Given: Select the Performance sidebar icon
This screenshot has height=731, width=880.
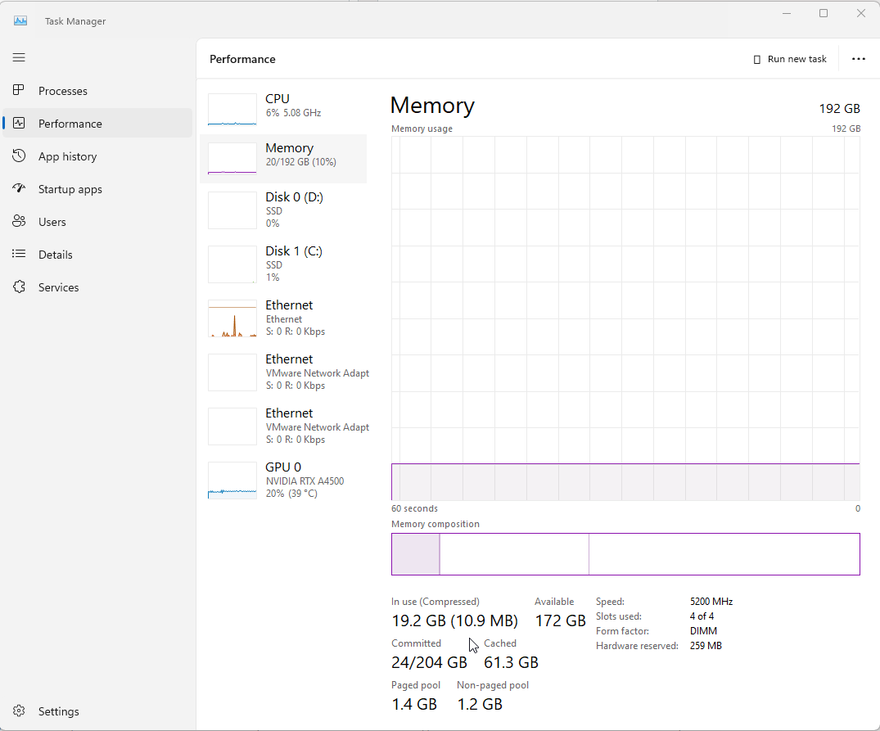Looking at the screenshot, I should point(20,123).
